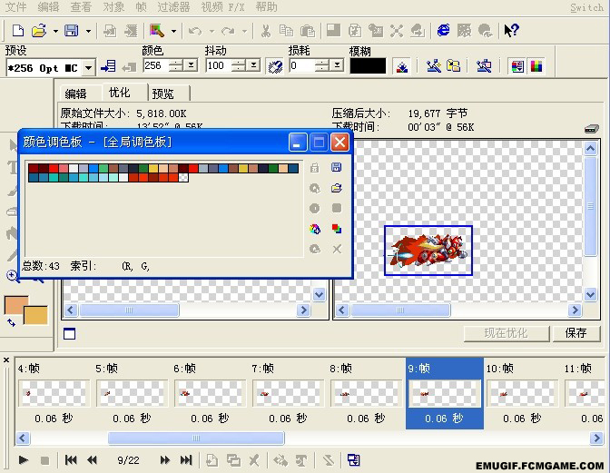Select the 4:帧 frame thumbnail
Viewport: 610px width, 473px height.
(x=54, y=393)
